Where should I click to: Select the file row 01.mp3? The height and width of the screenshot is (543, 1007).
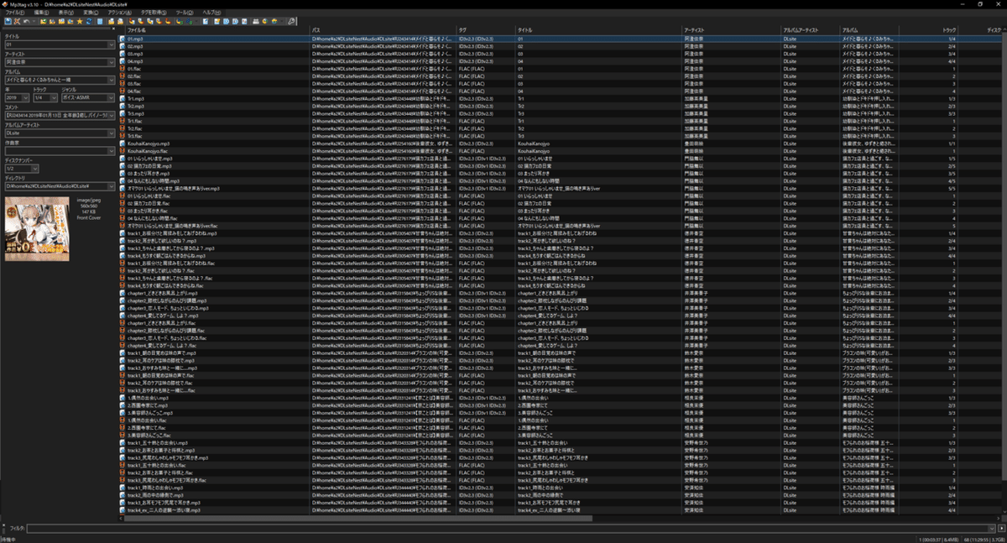(558, 39)
